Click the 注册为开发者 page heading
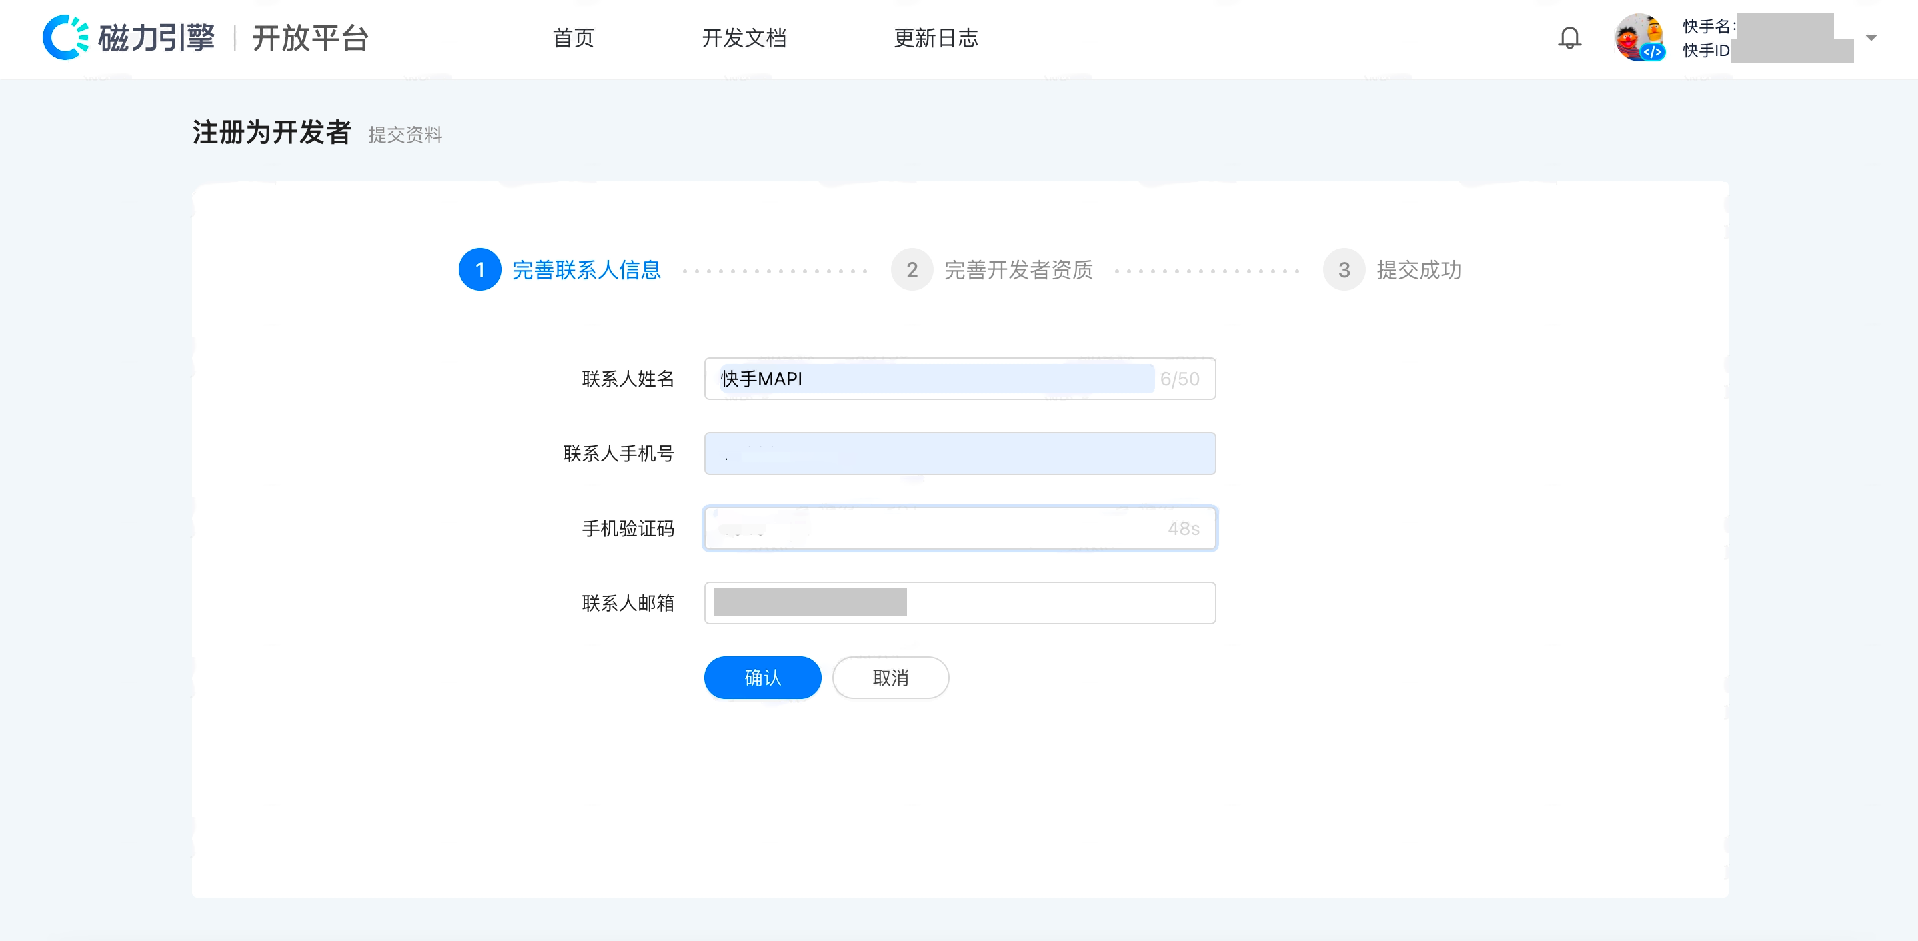 [x=272, y=133]
